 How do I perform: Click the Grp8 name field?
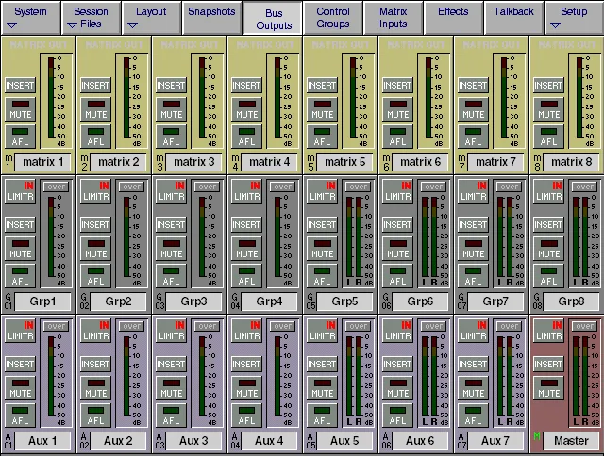coord(571,301)
